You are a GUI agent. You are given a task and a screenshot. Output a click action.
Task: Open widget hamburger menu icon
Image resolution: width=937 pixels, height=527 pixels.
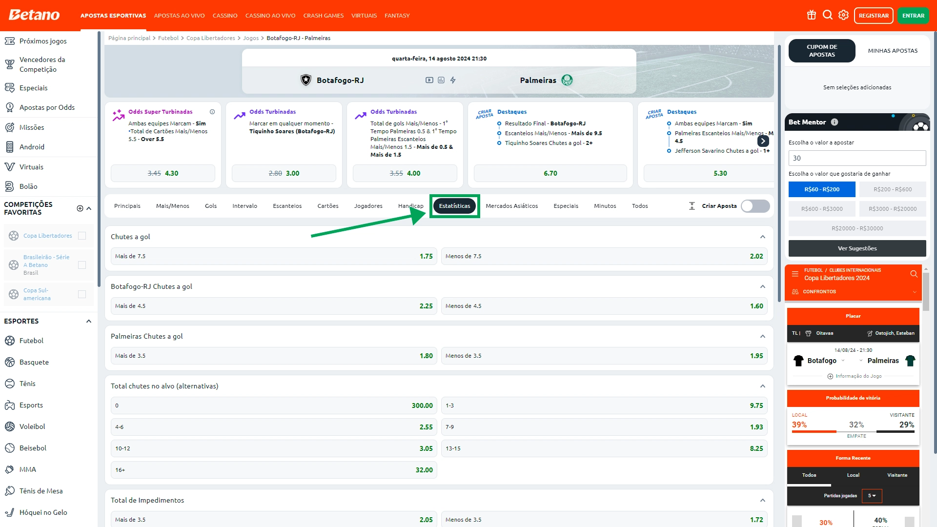(x=795, y=274)
